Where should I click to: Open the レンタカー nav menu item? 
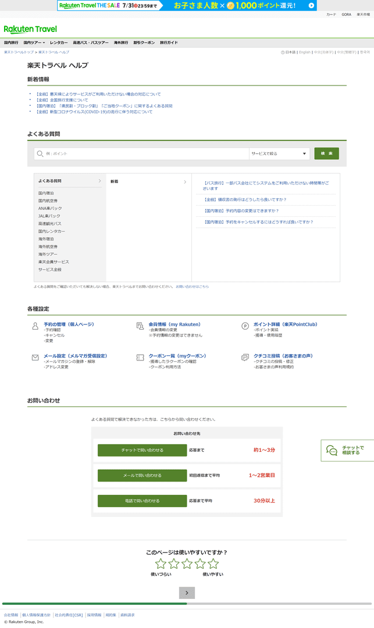59,42
